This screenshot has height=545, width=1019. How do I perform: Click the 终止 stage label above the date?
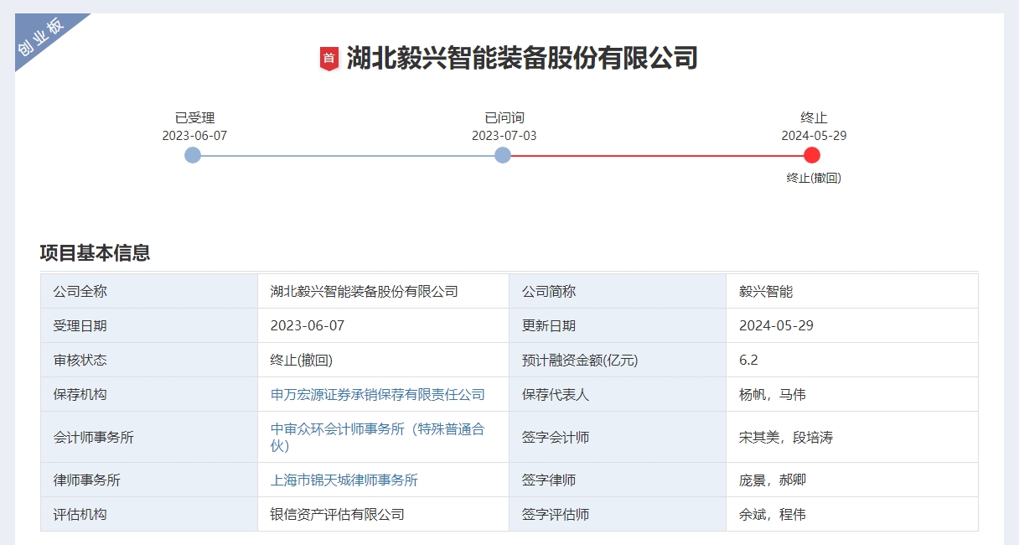(x=814, y=118)
